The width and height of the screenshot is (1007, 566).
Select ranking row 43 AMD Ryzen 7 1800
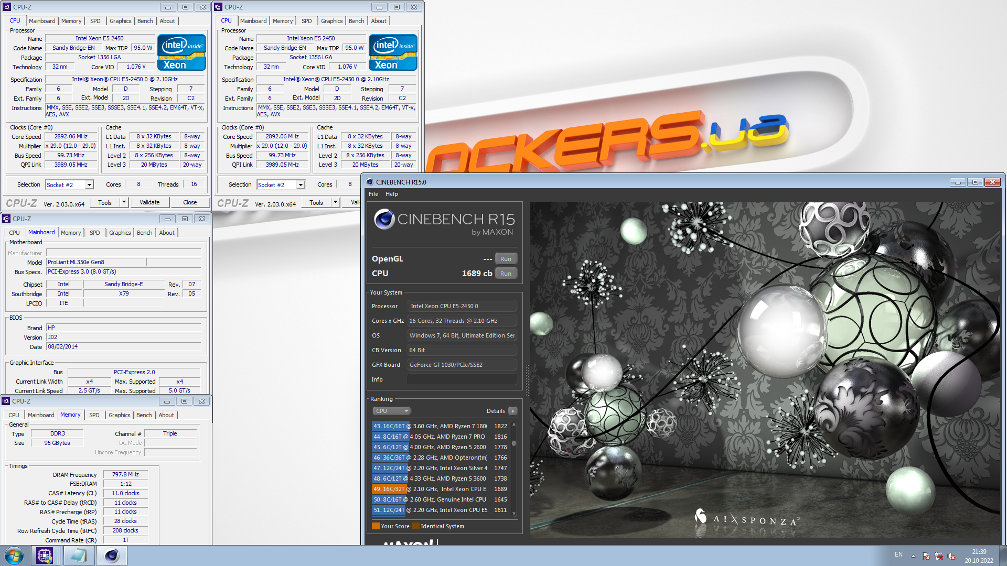point(440,426)
